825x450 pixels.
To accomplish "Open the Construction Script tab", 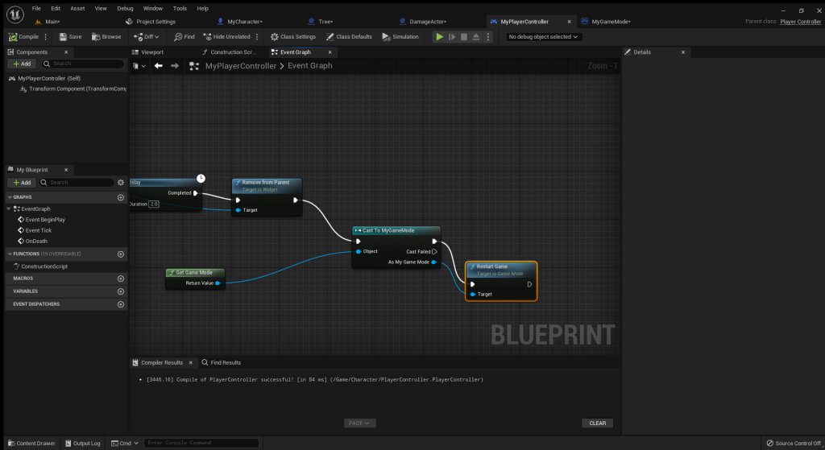I will (233, 52).
